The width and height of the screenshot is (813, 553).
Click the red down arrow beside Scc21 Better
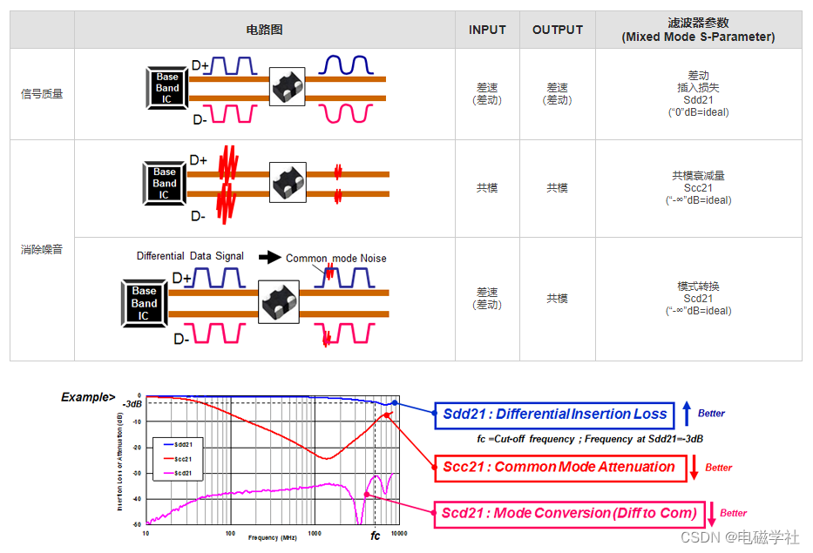click(694, 467)
